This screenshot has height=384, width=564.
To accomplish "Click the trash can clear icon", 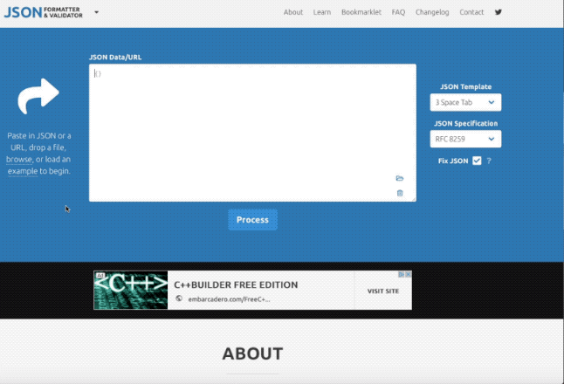I will [400, 193].
